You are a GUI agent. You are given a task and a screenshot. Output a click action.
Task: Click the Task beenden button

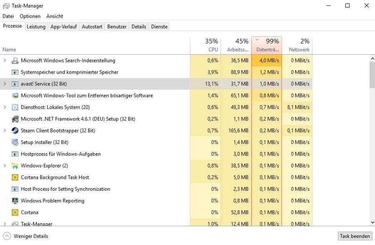pyautogui.click(x=355, y=236)
